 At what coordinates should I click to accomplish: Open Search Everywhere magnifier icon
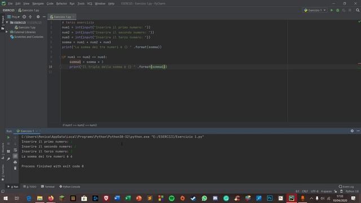coord(358,10)
